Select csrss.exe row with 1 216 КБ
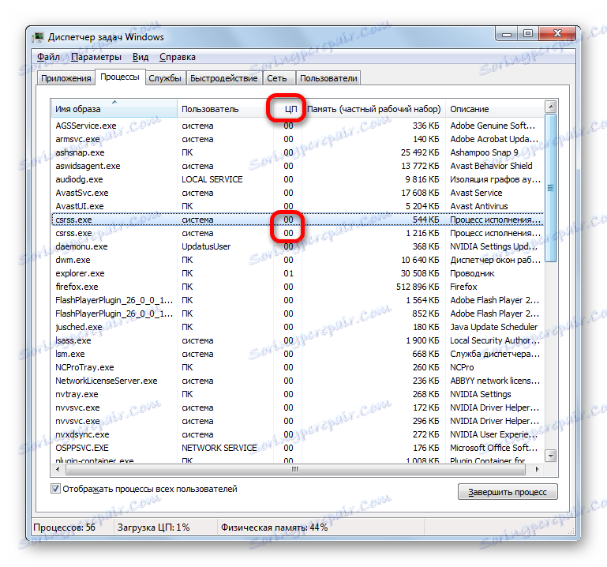Image resolution: width=607 pixels, height=567 pixels. click(298, 233)
